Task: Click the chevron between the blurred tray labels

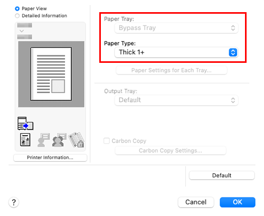Action: (x=22, y=31)
